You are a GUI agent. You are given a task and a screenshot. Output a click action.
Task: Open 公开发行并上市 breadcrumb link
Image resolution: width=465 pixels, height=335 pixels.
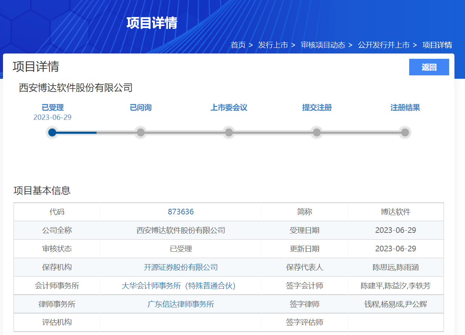point(384,45)
